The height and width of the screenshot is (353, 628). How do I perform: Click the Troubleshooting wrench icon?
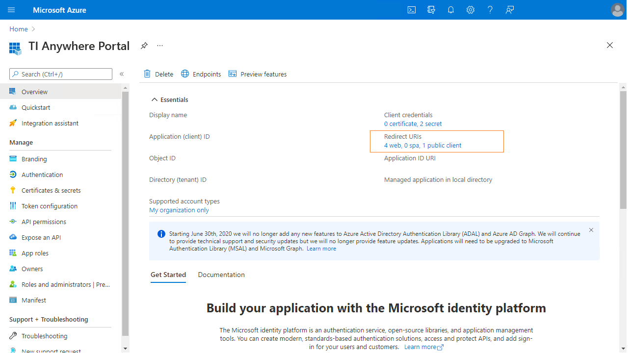pos(13,336)
